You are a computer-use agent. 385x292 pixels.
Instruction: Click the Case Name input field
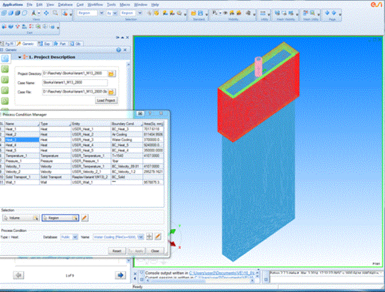[x=74, y=82]
